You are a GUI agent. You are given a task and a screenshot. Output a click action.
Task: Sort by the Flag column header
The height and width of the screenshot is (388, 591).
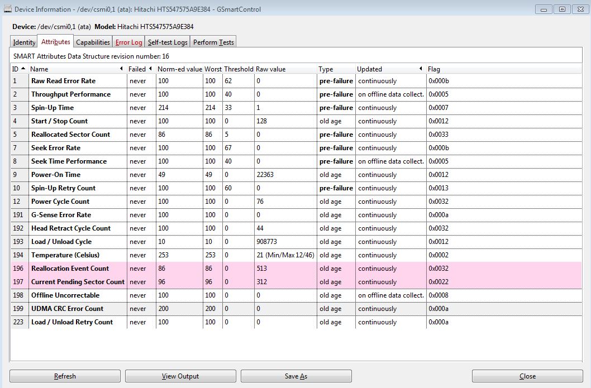504,69
